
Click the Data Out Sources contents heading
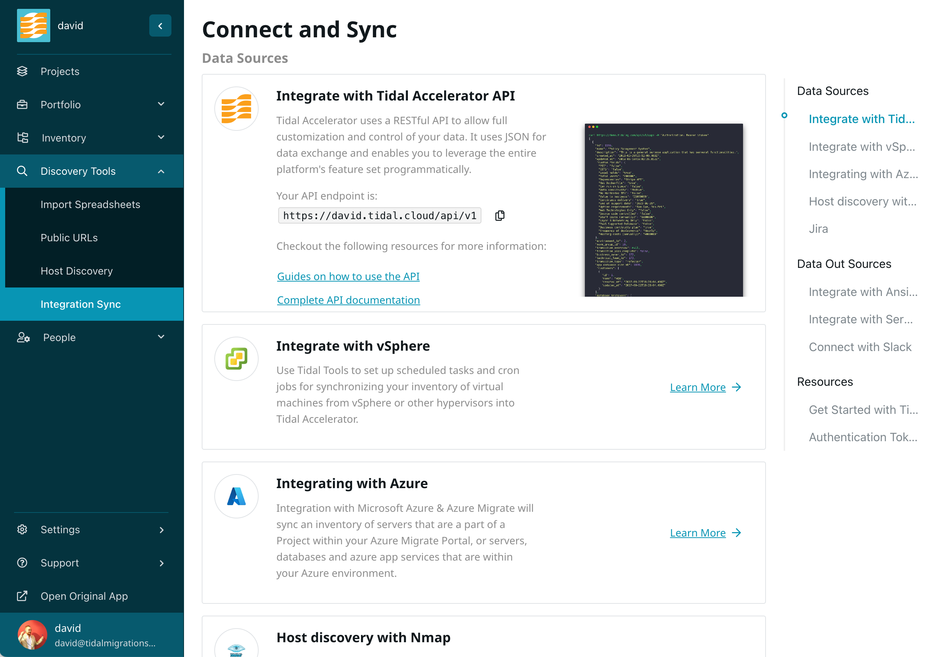point(844,264)
